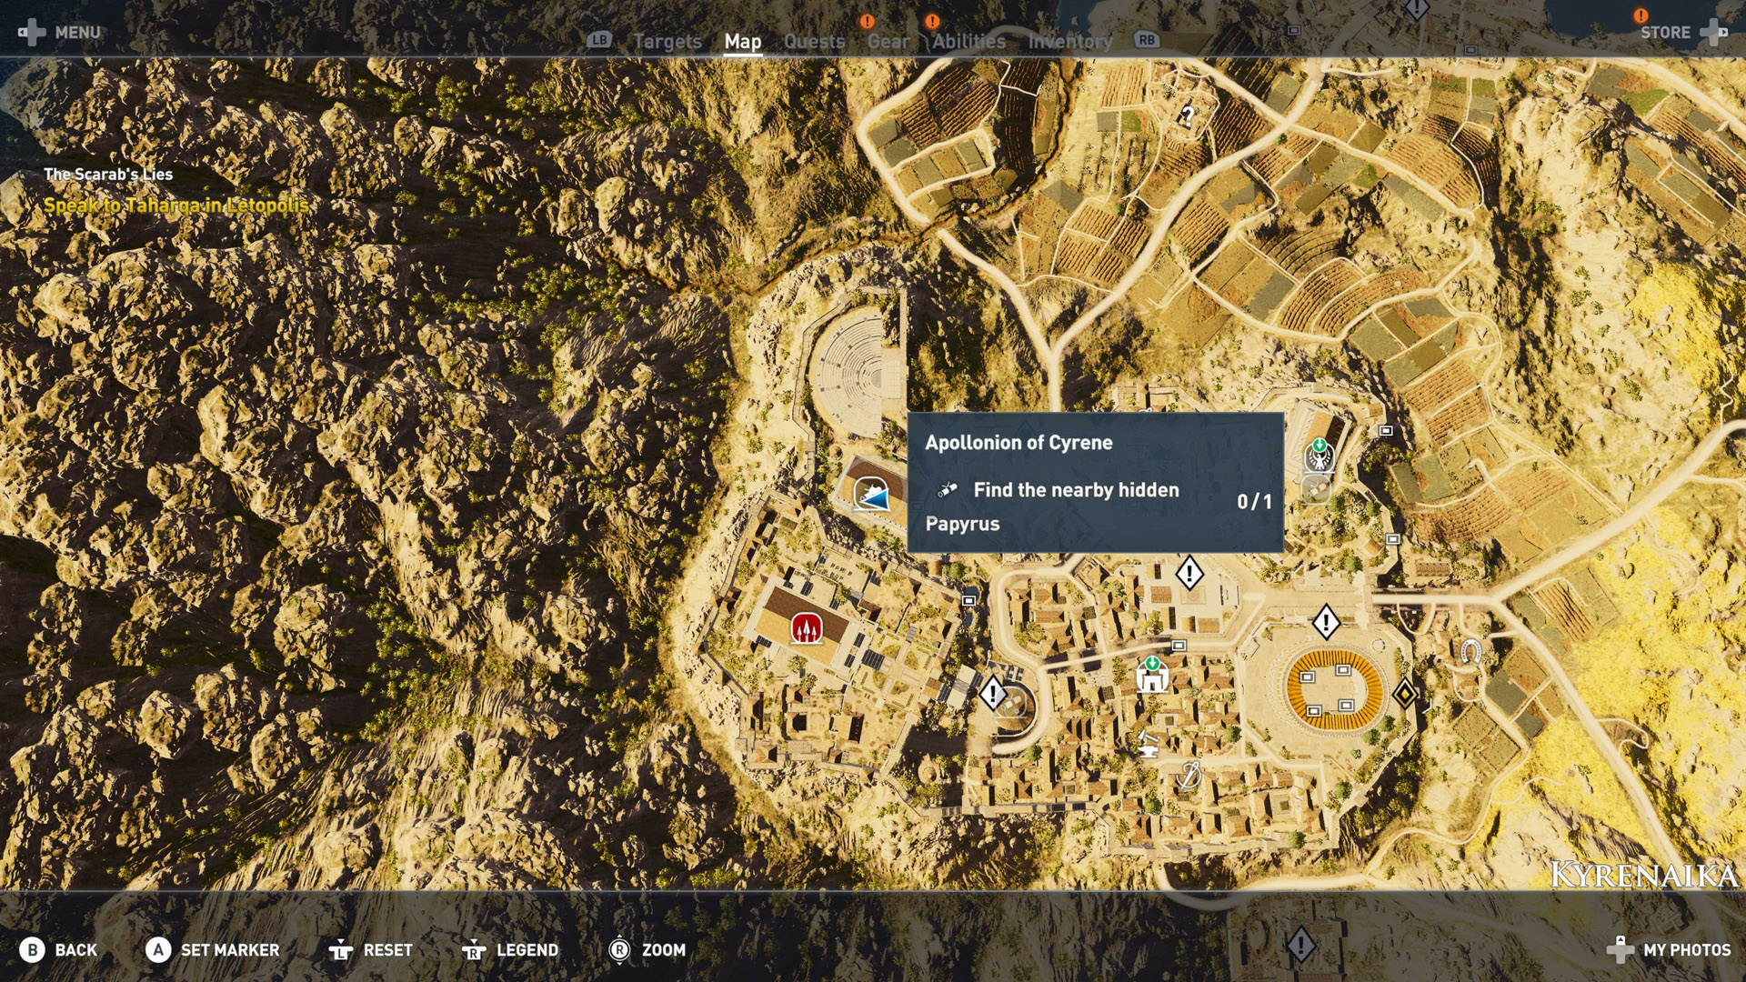
Task: Click the quest marker below the Apollonion tooltip
Action: pos(1189,573)
